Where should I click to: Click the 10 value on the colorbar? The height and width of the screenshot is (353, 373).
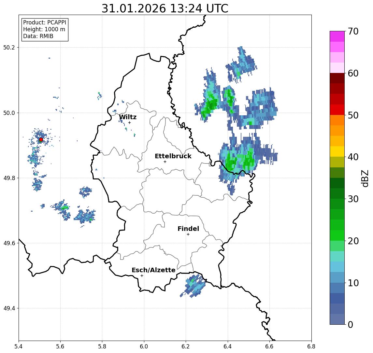point(353,283)
